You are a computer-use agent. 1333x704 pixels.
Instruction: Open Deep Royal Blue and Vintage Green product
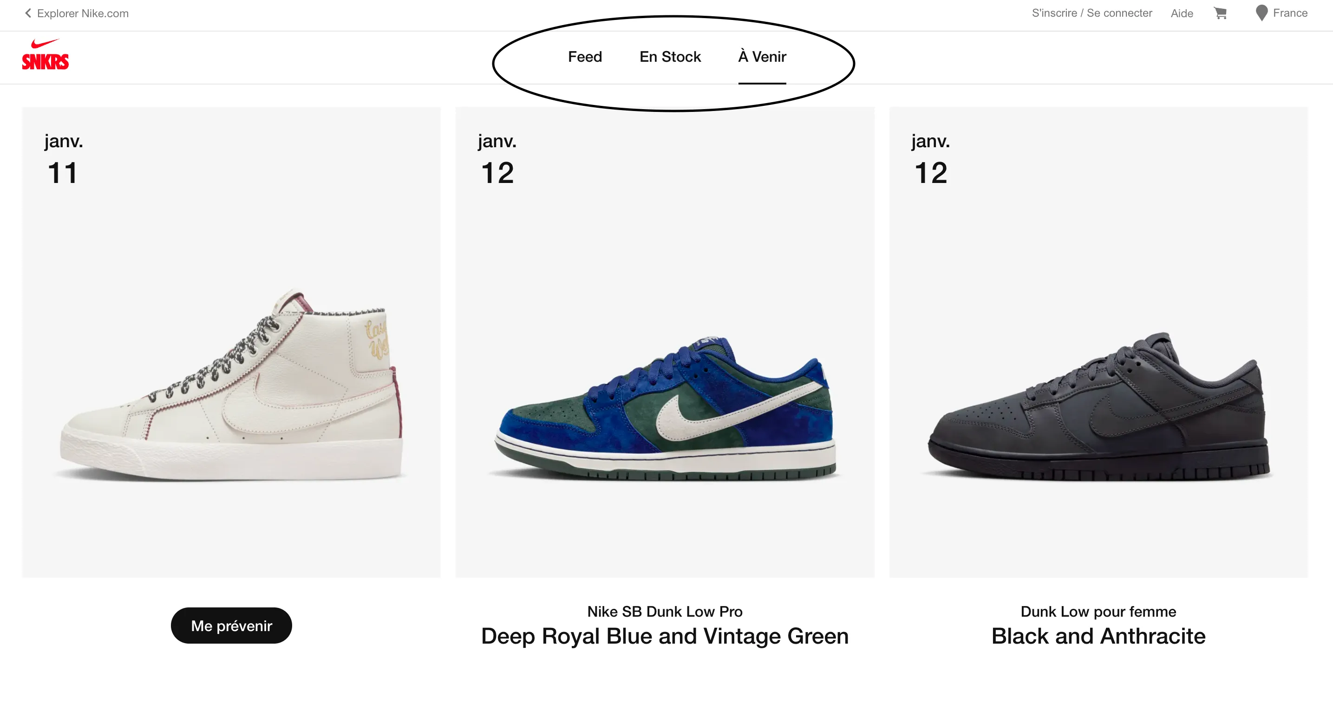tap(665, 636)
